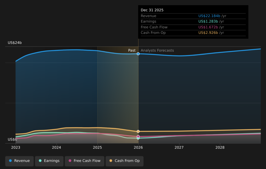
Task: Click the pink Free Cash Flow legend dot
Action: [70, 161]
